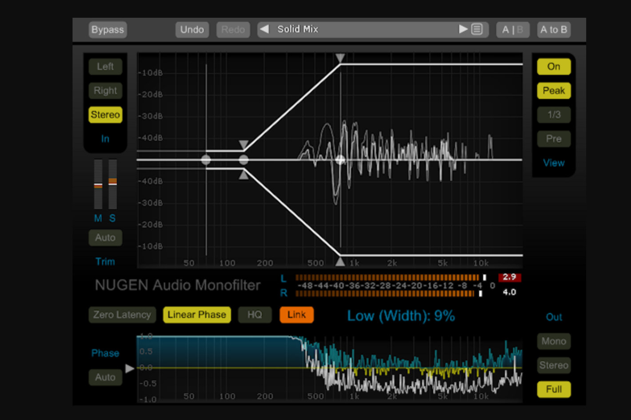
Task: Select the bottom frequency handle triangle at 1k
Action: click(x=340, y=262)
